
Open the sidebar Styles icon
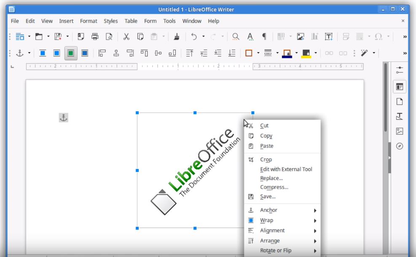coord(400,116)
